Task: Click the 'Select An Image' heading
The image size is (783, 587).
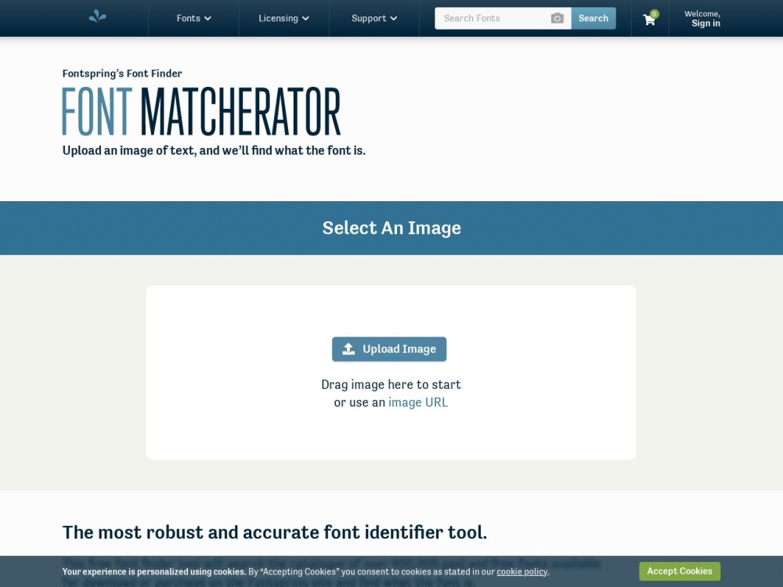Action: pos(391,228)
